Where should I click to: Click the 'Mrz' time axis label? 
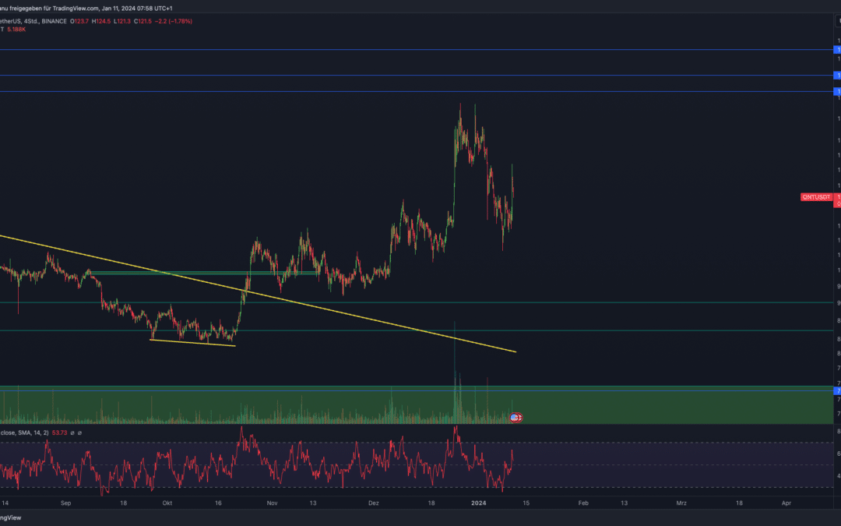click(x=681, y=503)
